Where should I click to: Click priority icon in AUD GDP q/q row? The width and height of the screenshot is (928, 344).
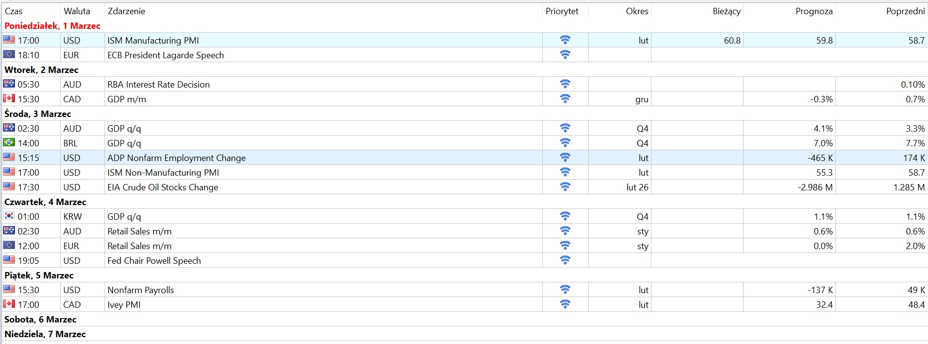pyautogui.click(x=565, y=128)
